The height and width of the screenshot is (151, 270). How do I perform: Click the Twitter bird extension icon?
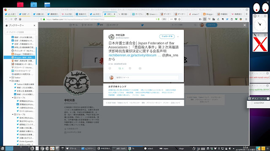[x=227, y=19]
